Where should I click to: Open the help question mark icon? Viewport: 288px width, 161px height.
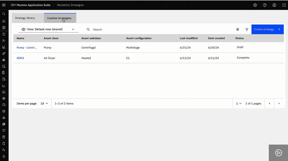[264, 5]
